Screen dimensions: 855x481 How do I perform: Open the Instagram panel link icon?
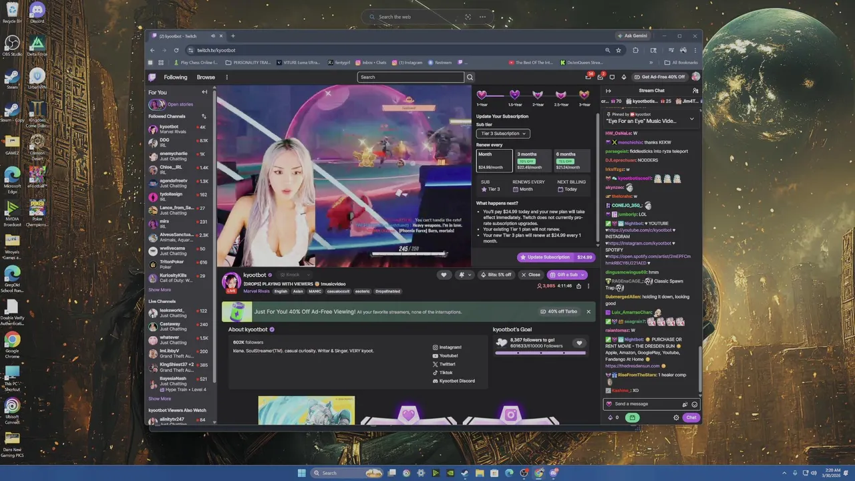pyautogui.click(x=436, y=347)
